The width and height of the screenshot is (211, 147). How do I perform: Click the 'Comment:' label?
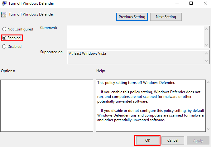click(49, 28)
